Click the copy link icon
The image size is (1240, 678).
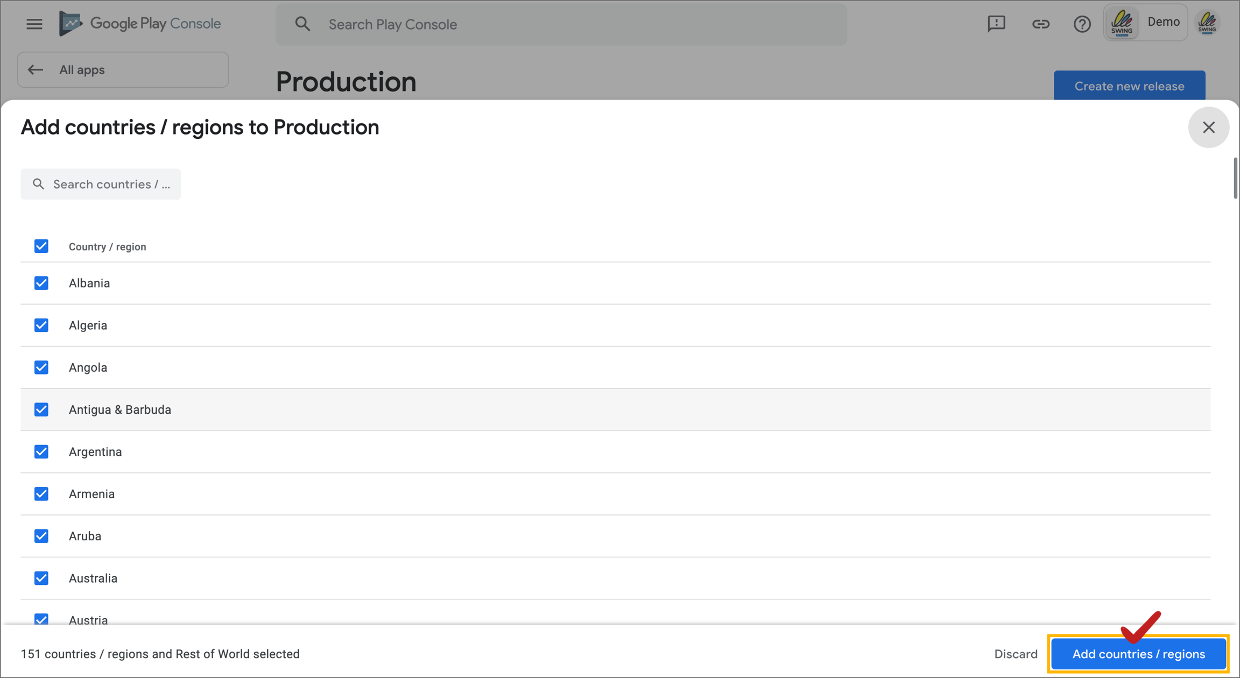pos(1040,24)
